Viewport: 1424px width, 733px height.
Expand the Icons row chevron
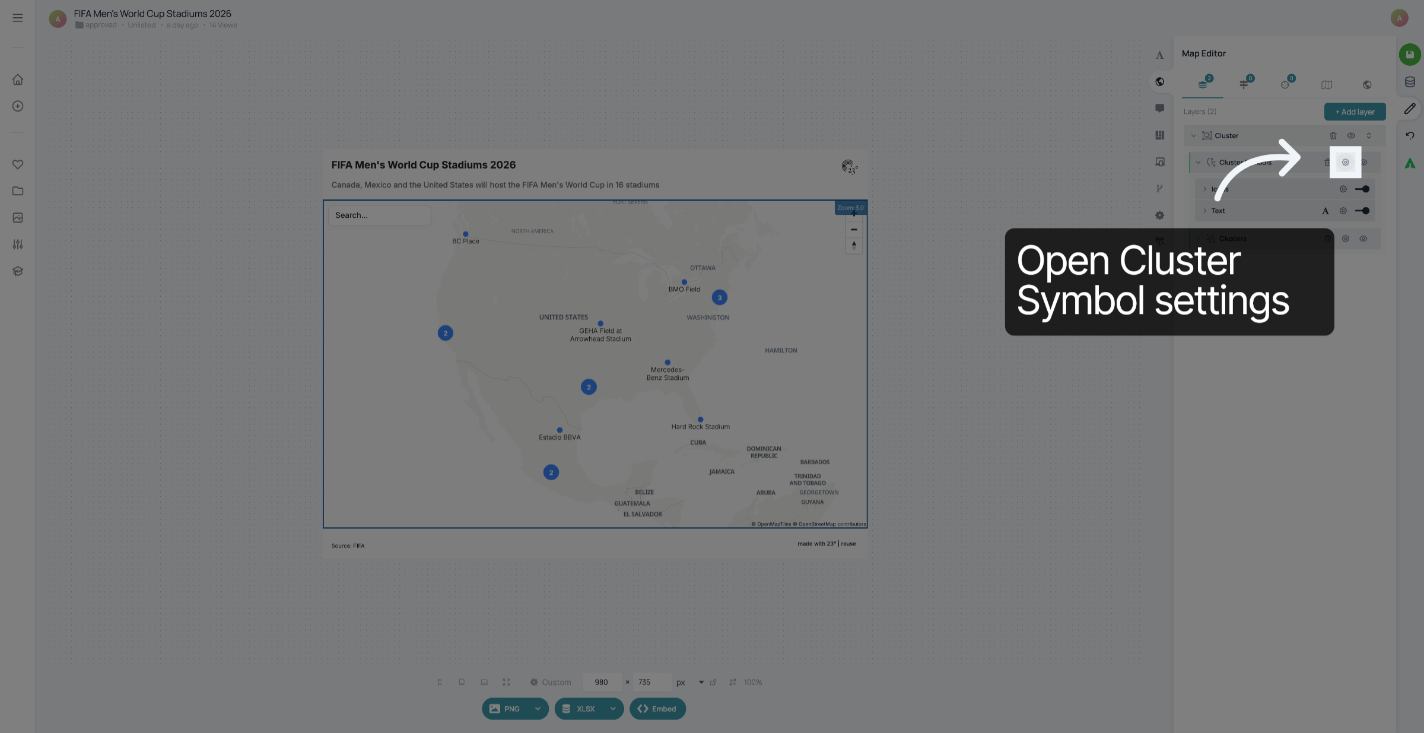1204,189
